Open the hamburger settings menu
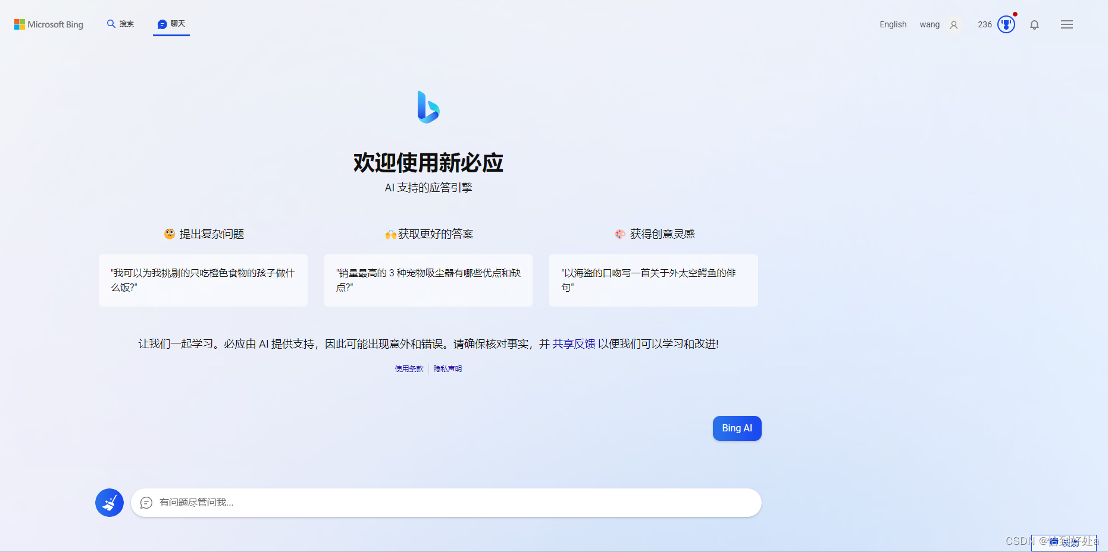 click(x=1066, y=24)
